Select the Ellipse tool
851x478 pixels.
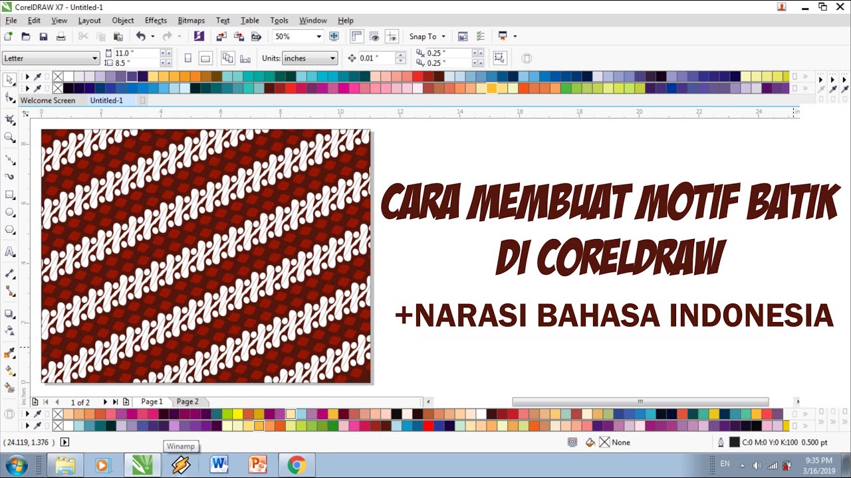(9, 212)
